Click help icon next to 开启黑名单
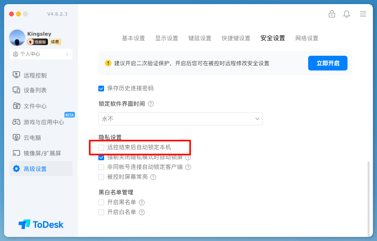This screenshot has width=377, height=241. click(142, 202)
